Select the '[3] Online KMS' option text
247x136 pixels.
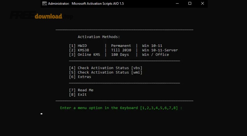[x=85, y=55]
